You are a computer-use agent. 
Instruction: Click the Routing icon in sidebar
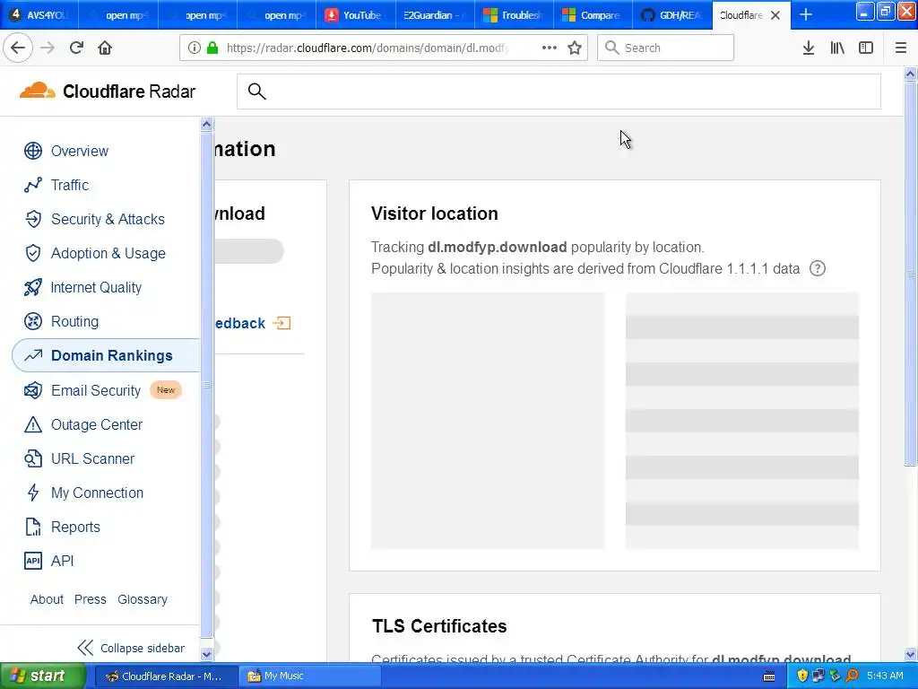click(33, 321)
